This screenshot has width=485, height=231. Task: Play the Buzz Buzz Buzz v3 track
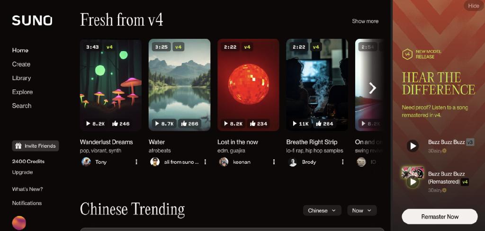click(413, 146)
